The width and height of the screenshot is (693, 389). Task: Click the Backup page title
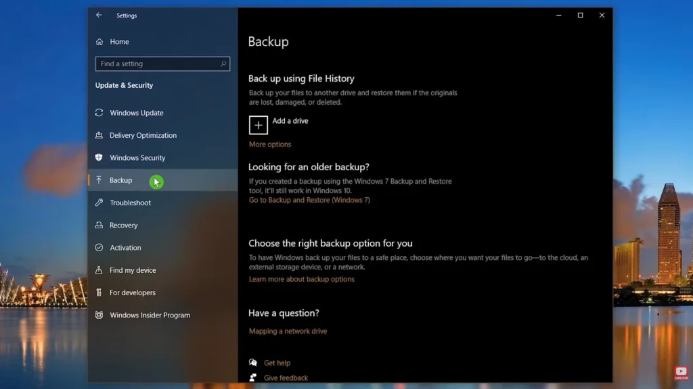click(x=268, y=41)
